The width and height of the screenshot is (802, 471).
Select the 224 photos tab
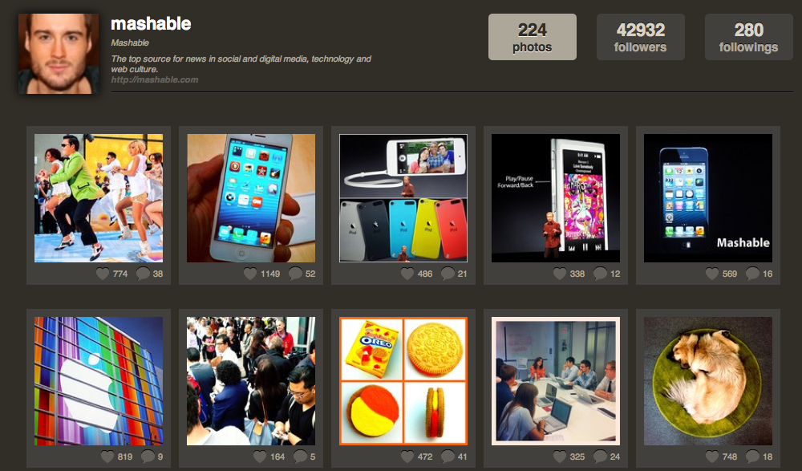(533, 37)
